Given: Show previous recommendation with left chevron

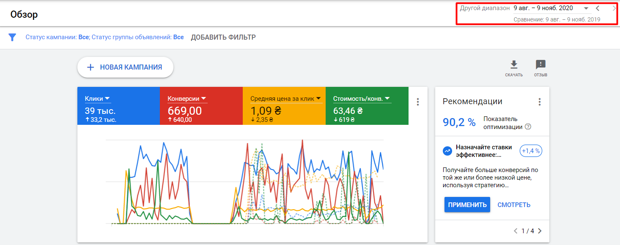Looking at the screenshot, I should [x=516, y=231].
